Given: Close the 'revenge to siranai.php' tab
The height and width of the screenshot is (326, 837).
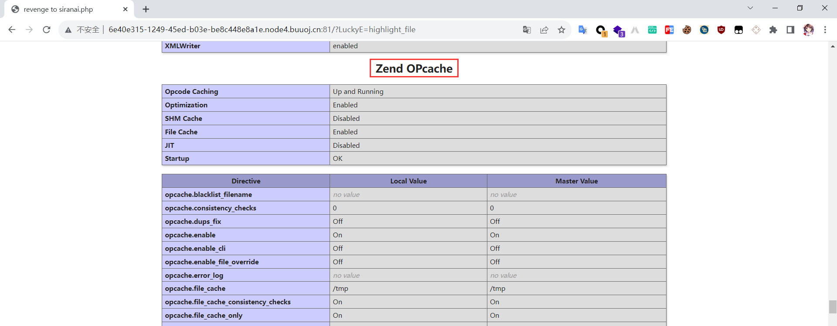Looking at the screenshot, I should (x=125, y=9).
